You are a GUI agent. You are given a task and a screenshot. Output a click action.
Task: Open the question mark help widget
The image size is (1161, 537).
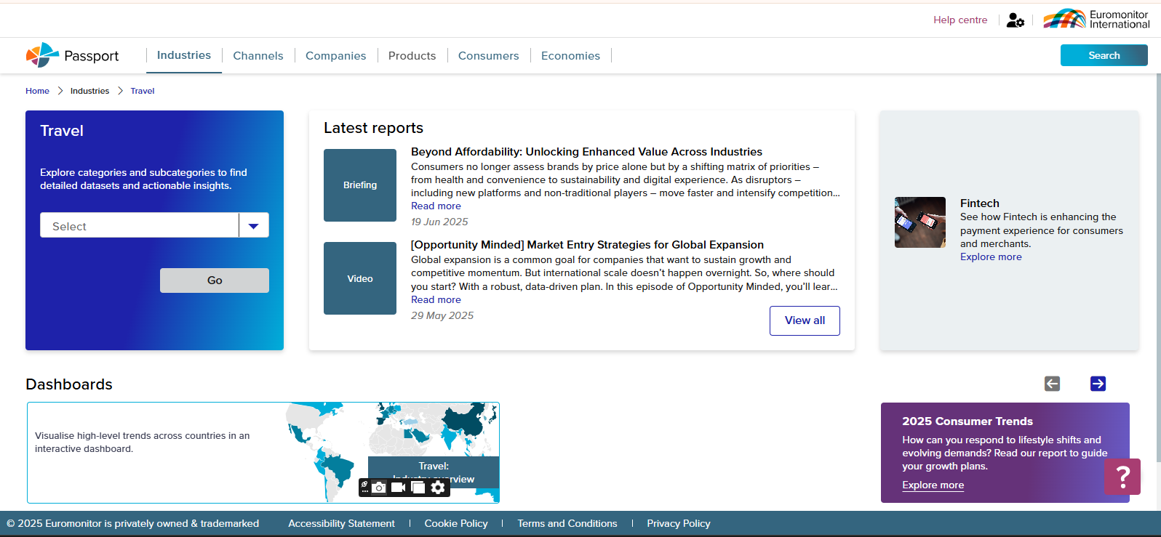pyautogui.click(x=1122, y=477)
